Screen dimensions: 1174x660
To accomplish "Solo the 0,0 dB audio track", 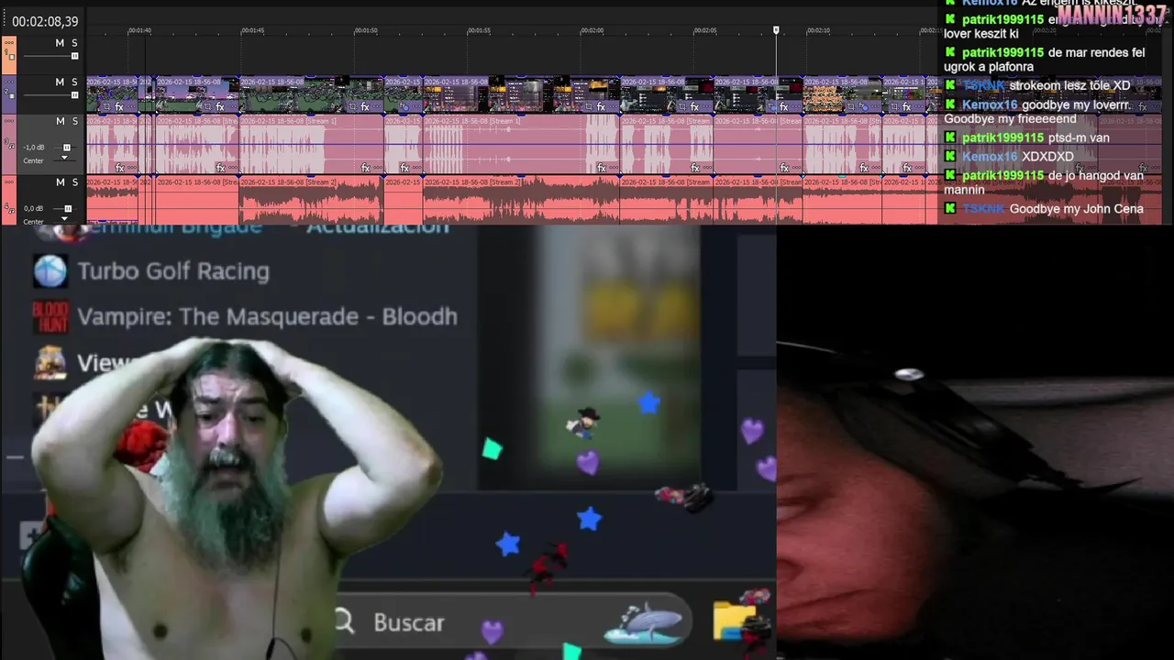I will pos(74,182).
